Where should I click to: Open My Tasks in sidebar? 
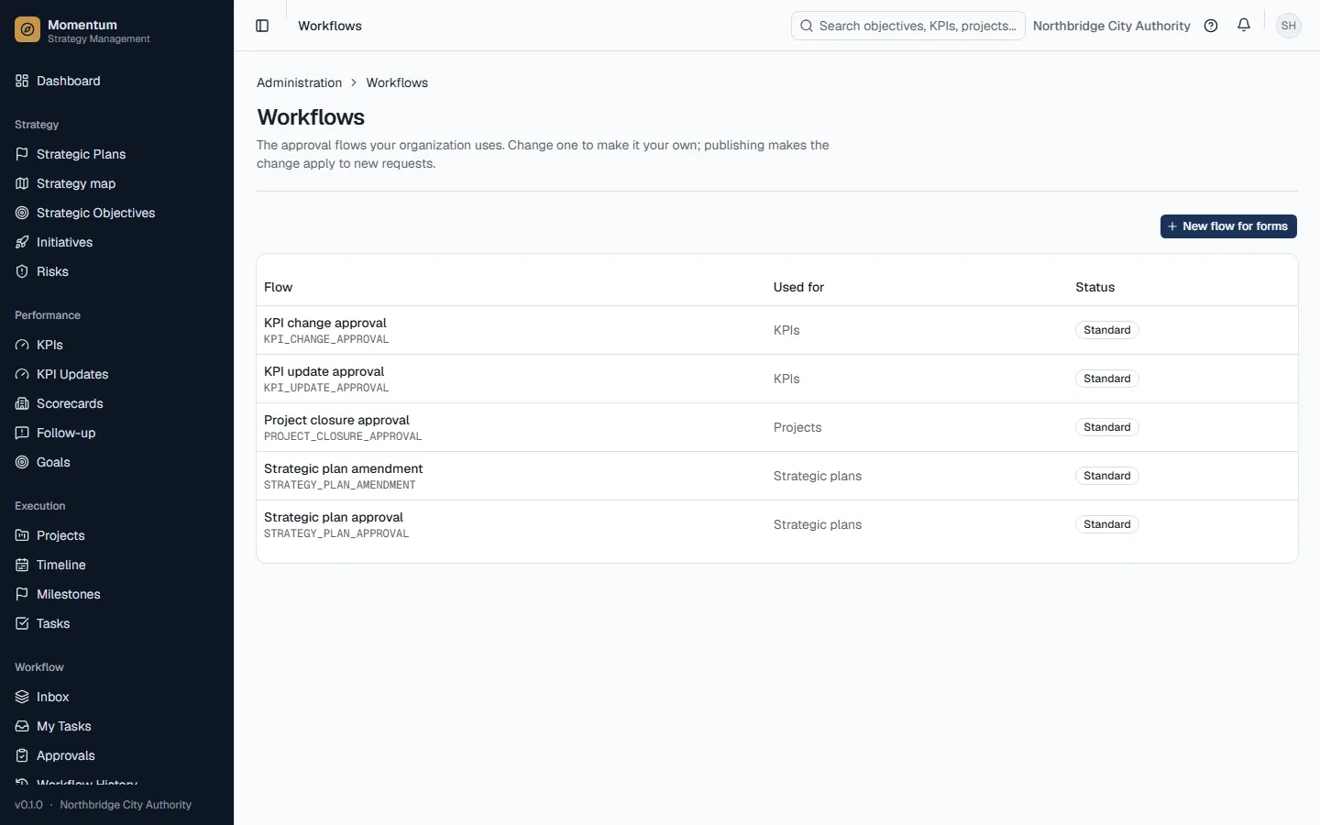pos(116,726)
